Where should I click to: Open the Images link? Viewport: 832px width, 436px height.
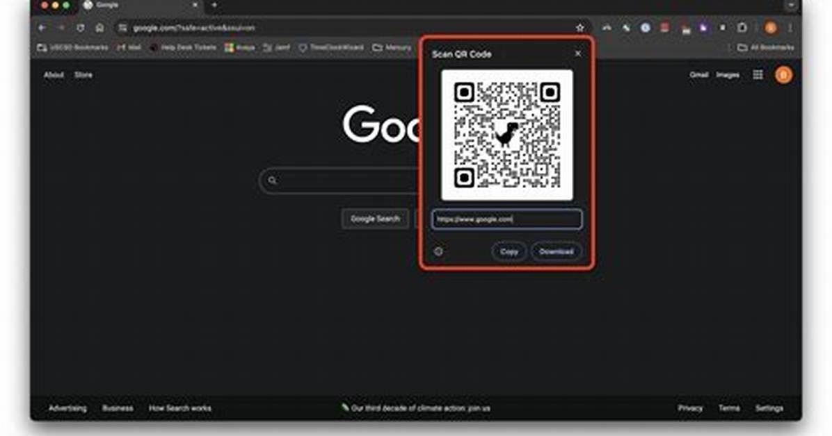click(x=728, y=75)
